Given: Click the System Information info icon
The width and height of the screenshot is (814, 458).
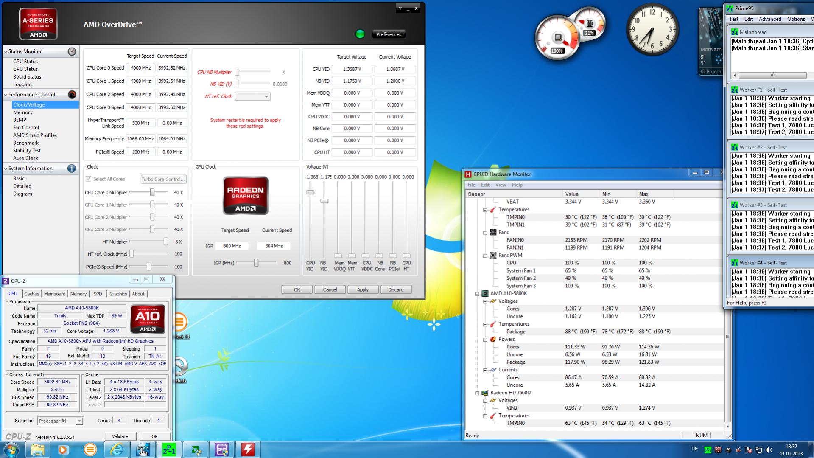Looking at the screenshot, I should click(x=72, y=169).
